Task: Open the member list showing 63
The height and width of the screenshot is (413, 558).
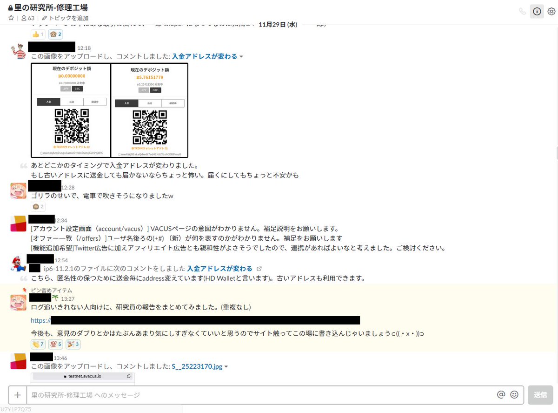Action: tap(28, 18)
